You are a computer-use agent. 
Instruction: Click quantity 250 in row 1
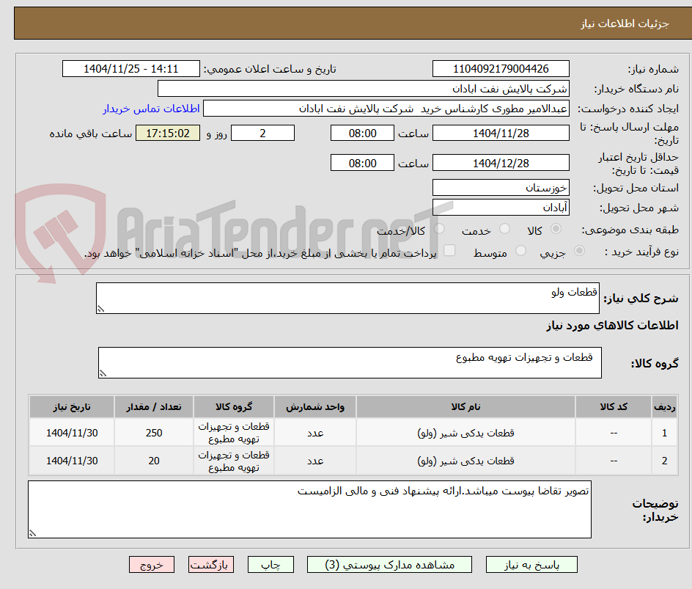point(154,433)
